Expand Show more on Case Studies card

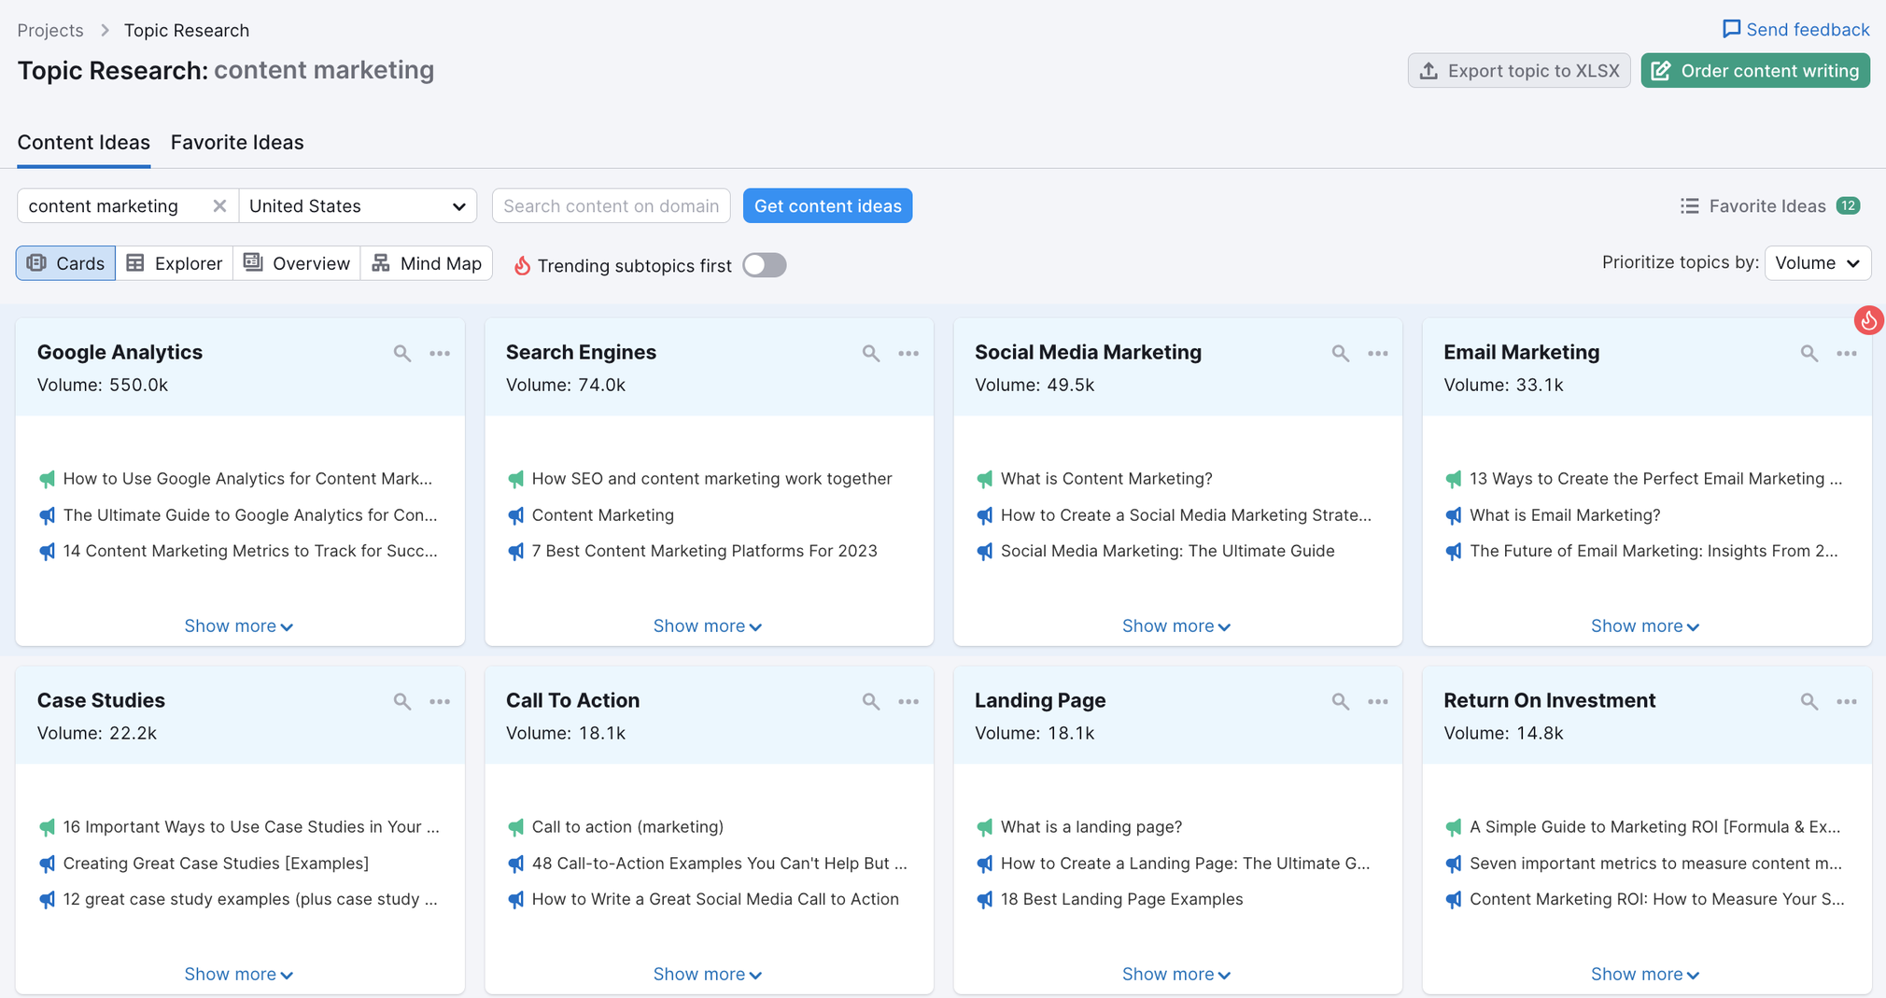coord(239,974)
